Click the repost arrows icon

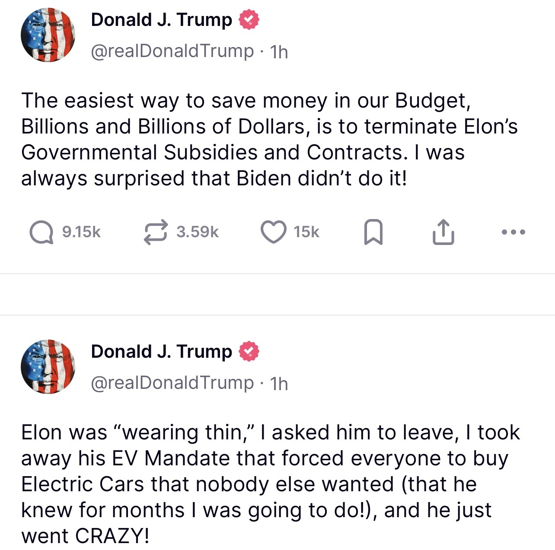[x=156, y=232]
